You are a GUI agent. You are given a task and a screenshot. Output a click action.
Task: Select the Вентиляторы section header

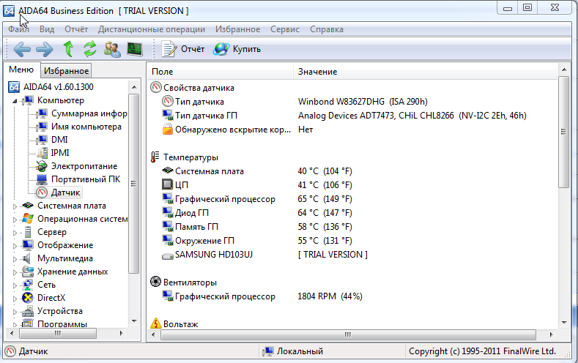click(184, 282)
